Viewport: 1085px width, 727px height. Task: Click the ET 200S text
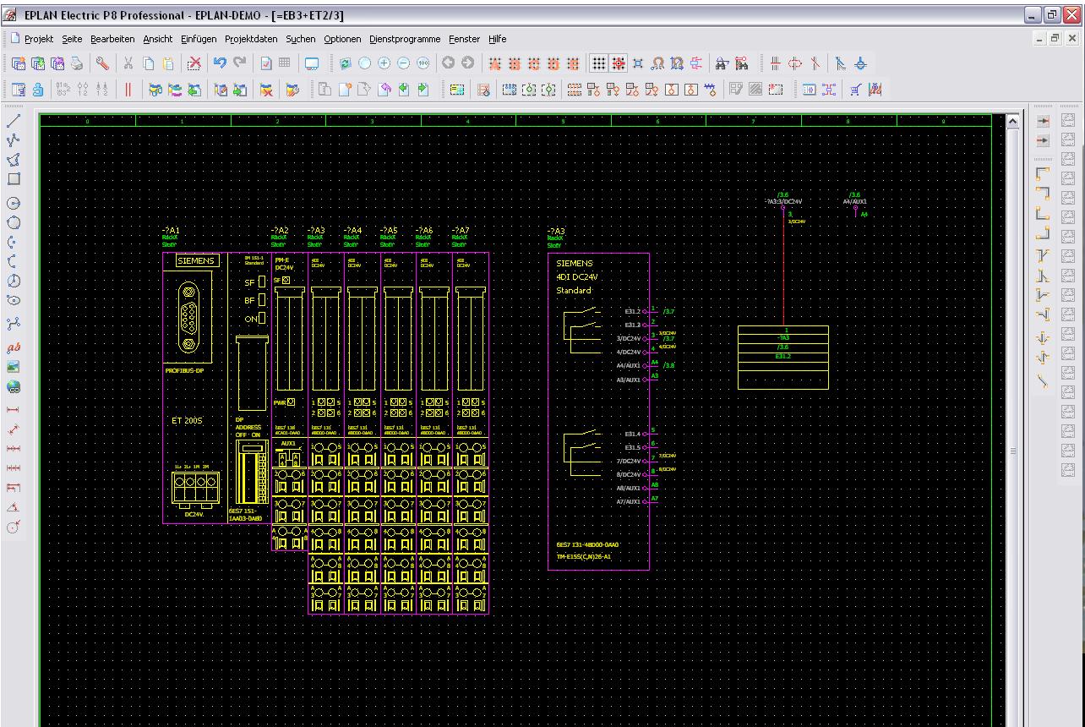tap(187, 420)
